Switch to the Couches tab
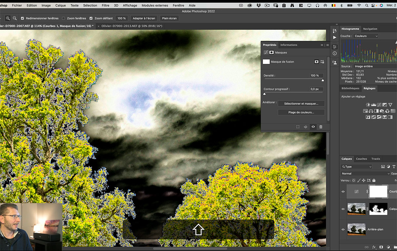The height and width of the screenshot is (251, 397). pyautogui.click(x=361, y=159)
